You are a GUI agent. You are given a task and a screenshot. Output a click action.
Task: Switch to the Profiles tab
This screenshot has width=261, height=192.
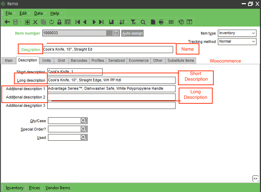(98, 60)
